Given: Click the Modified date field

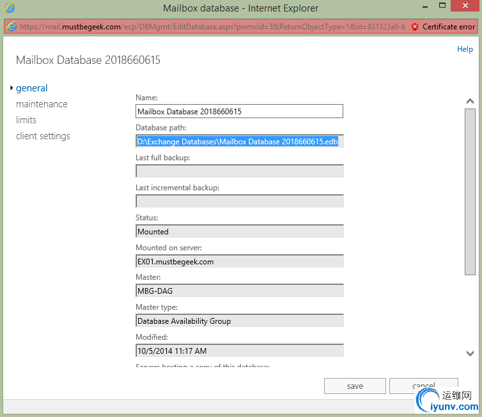Looking at the screenshot, I should (x=239, y=351).
